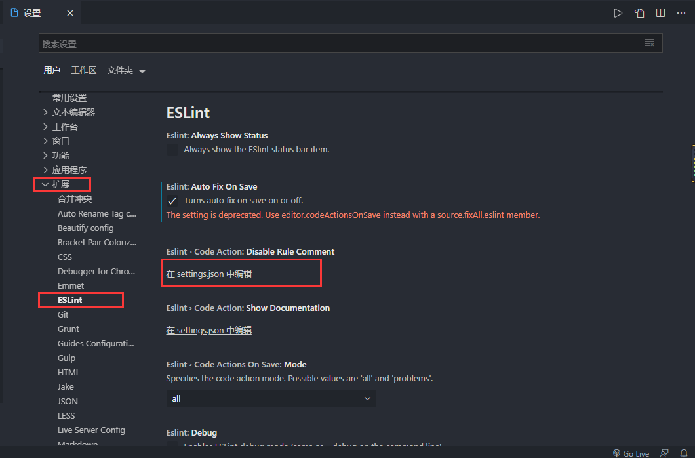Switch to the 用户 settings tab

click(x=52, y=70)
